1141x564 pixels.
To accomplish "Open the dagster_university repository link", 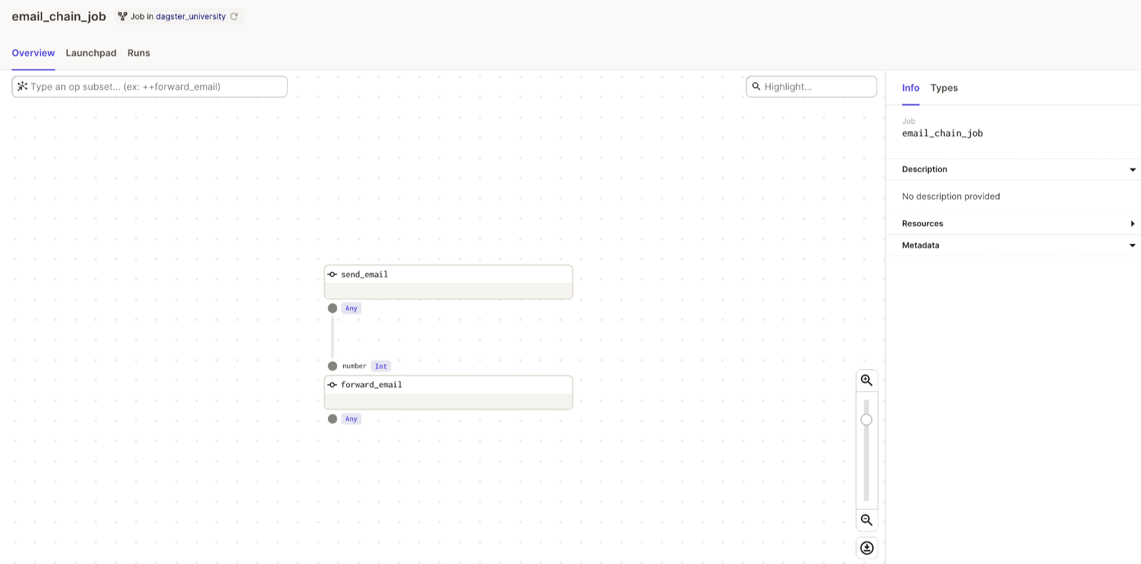I will [190, 16].
